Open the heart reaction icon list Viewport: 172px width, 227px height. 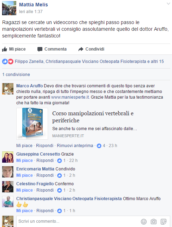[11, 62]
